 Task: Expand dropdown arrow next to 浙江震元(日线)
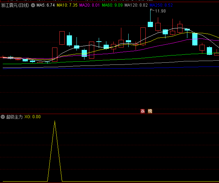tap(33, 5)
